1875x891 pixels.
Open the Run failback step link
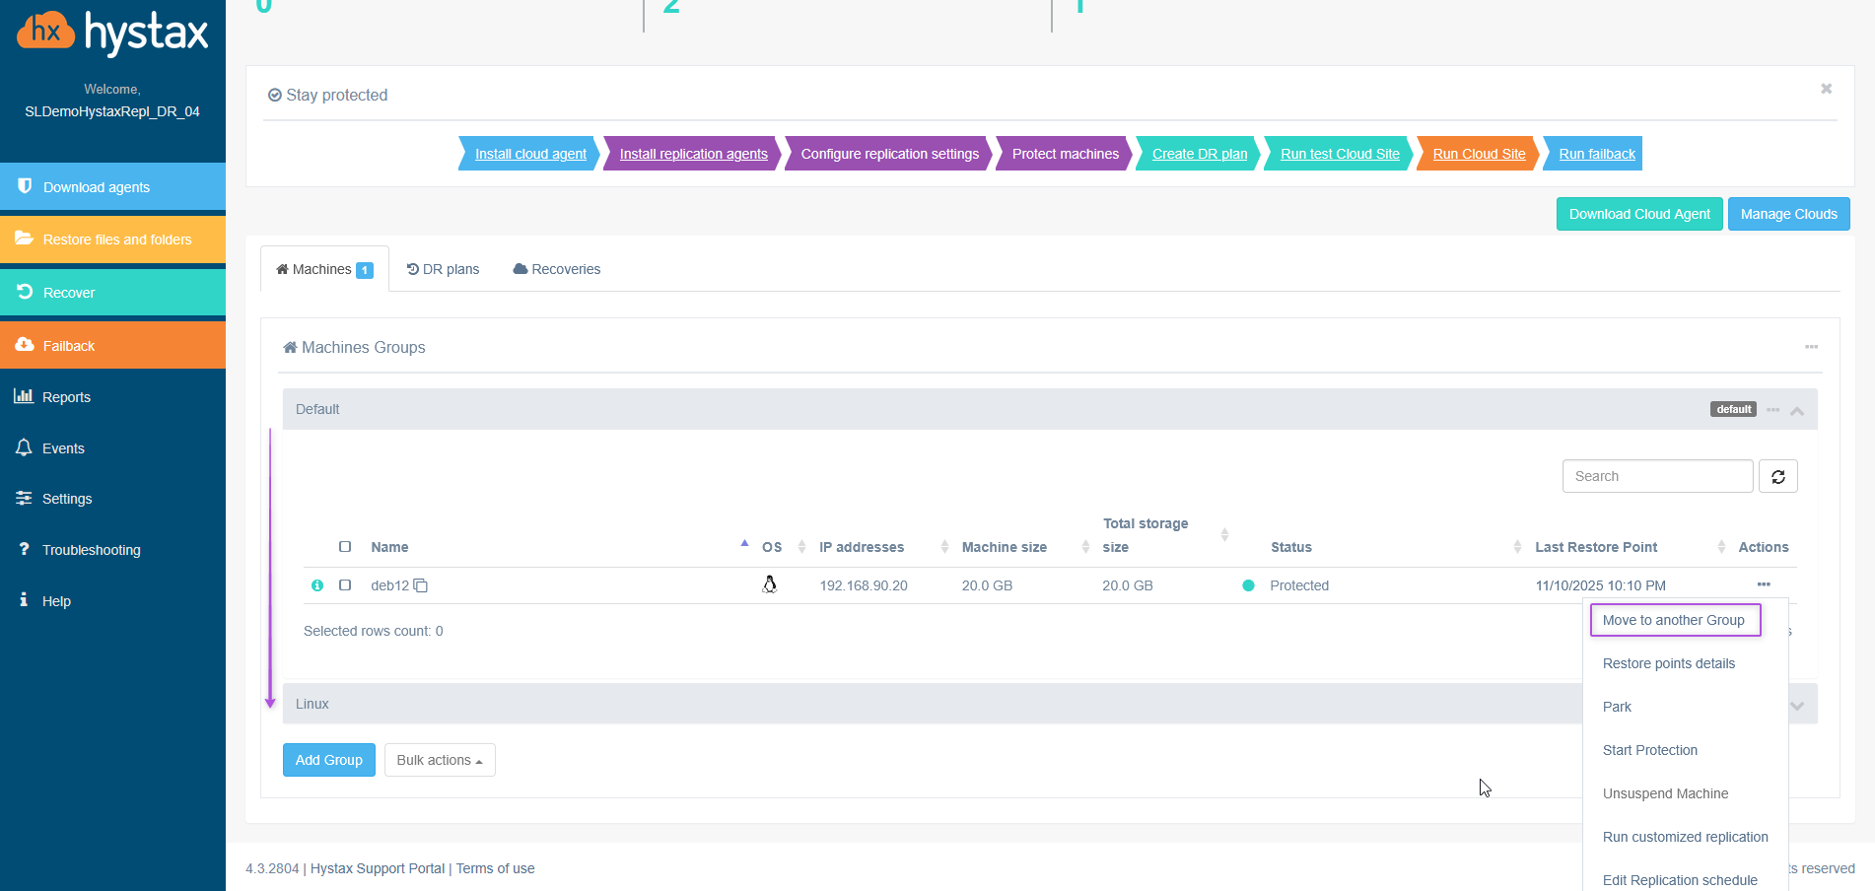pos(1596,154)
